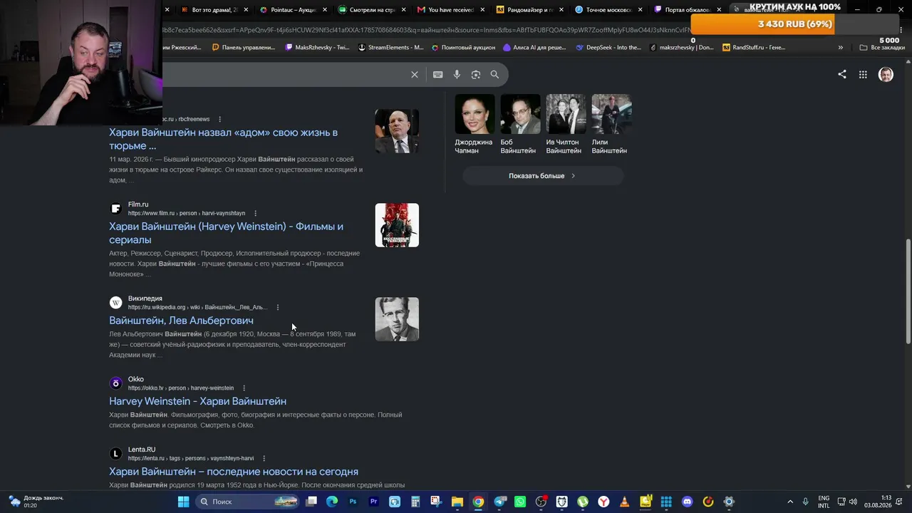Viewport: 912px width, 513px height.
Task: Open File Explorer from the taskbar
Action: [457, 502]
